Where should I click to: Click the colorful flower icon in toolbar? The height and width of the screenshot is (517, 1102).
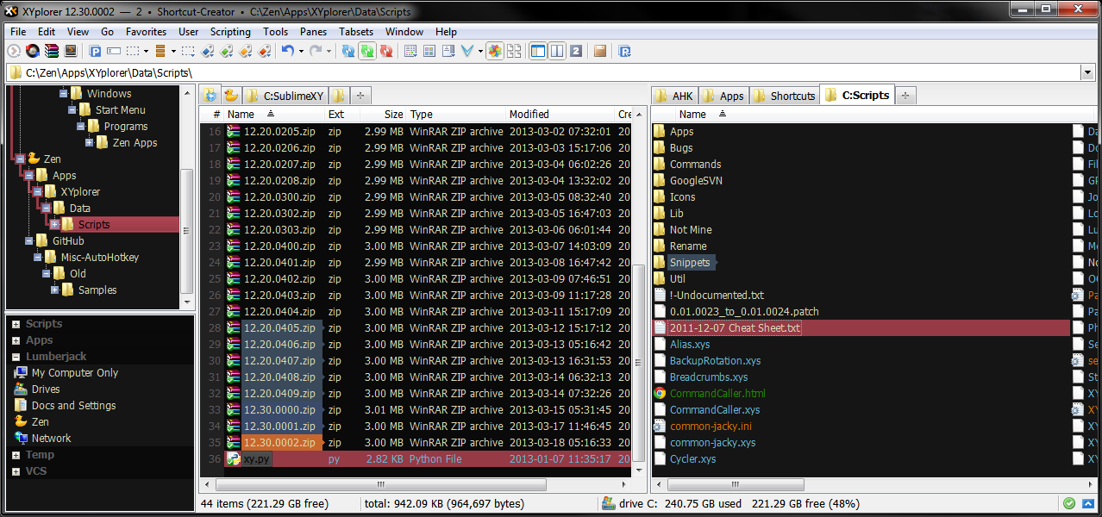pos(494,52)
